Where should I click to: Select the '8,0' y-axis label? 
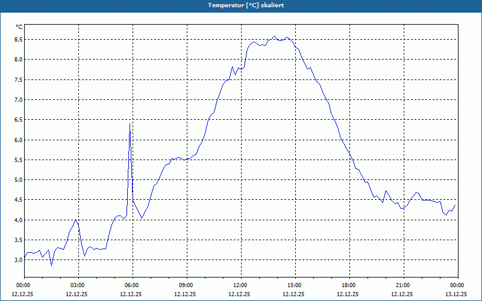click(x=19, y=59)
